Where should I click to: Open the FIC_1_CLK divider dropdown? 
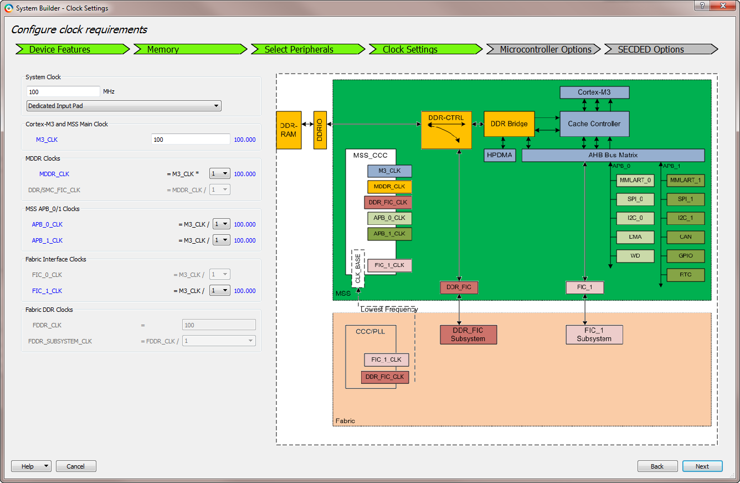(220, 291)
